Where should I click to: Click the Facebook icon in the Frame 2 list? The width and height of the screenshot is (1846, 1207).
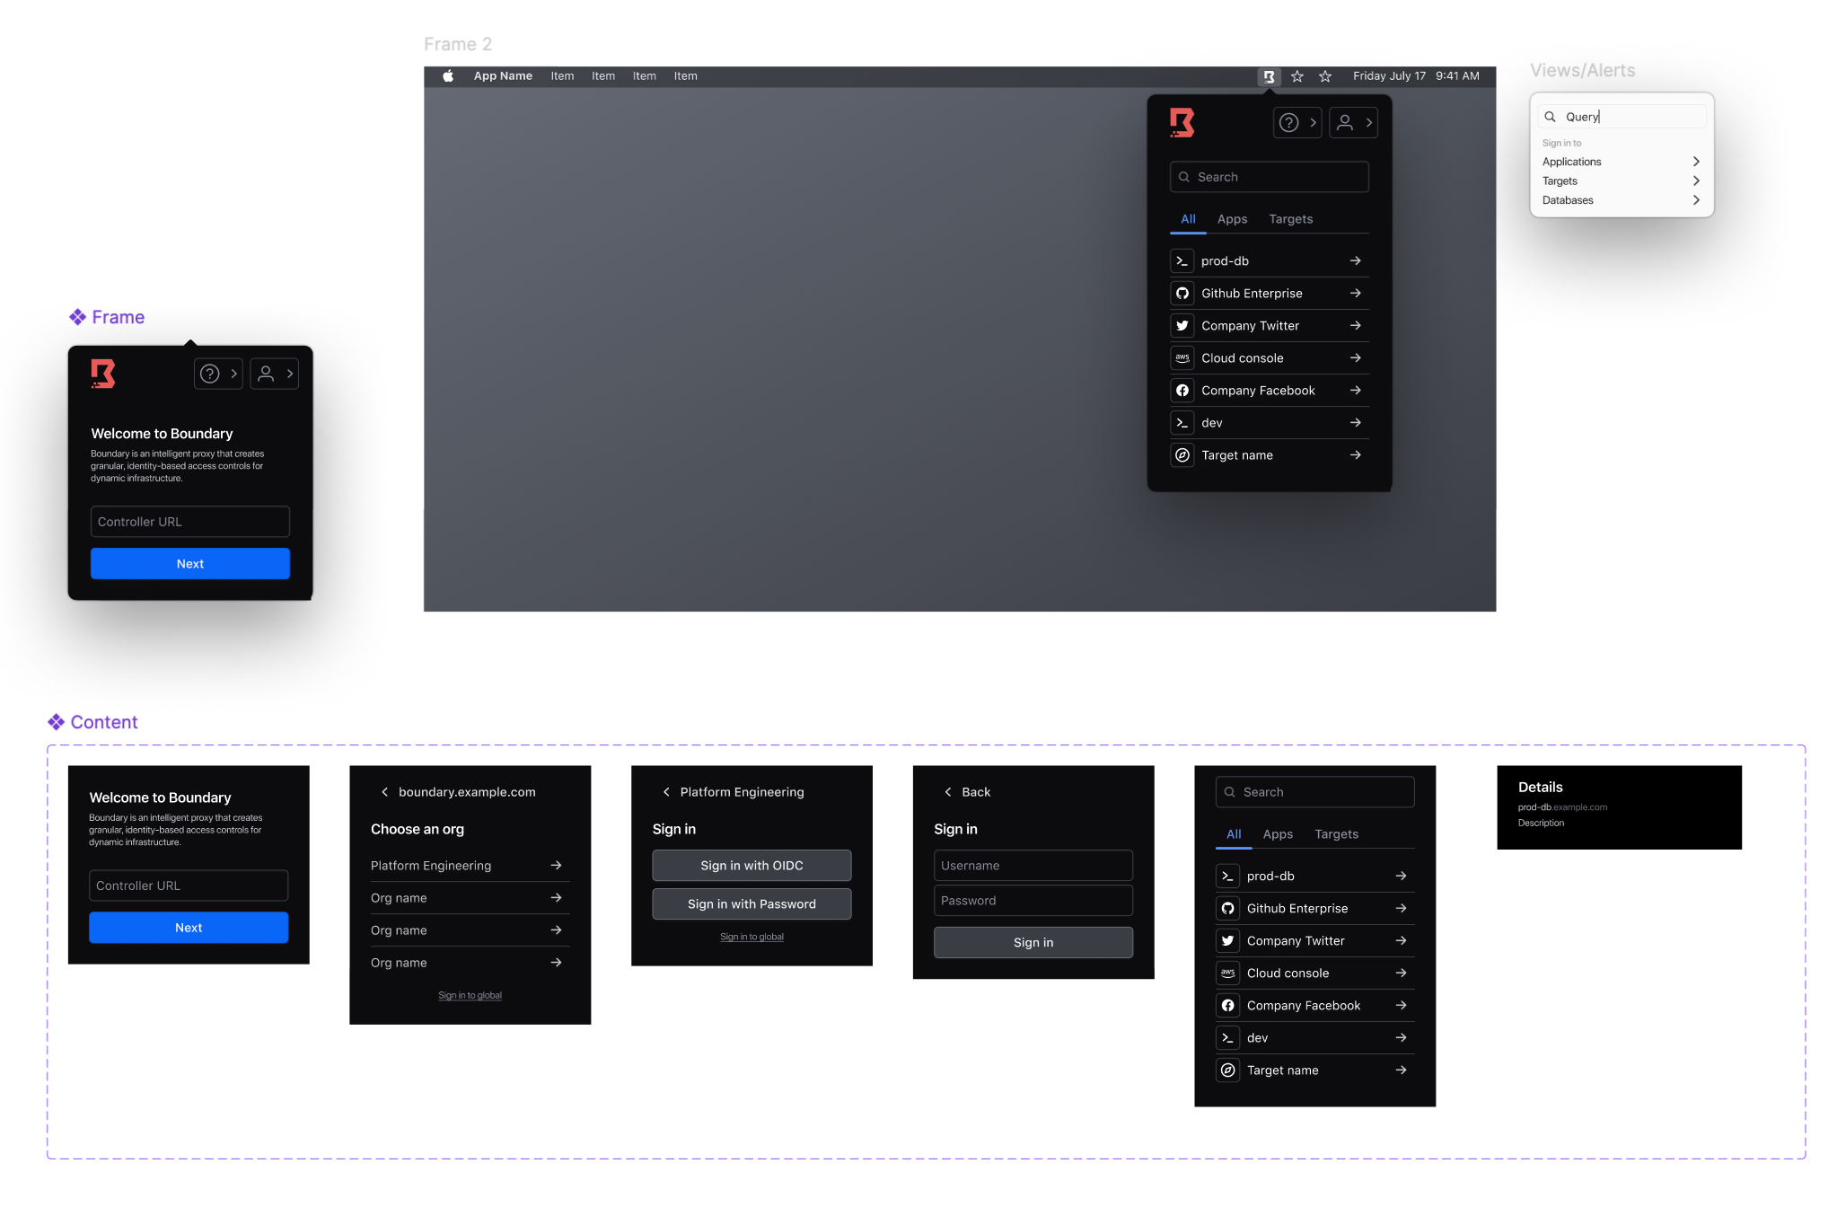[x=1182, y=391]
